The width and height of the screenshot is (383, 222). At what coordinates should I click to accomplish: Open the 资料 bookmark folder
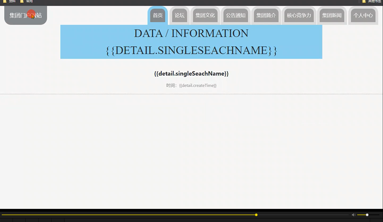click(9, 1)
